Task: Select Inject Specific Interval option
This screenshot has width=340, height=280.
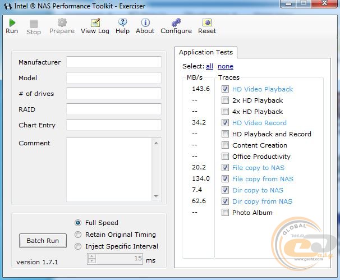Action: pyautogui.click(x=78, y=246)
